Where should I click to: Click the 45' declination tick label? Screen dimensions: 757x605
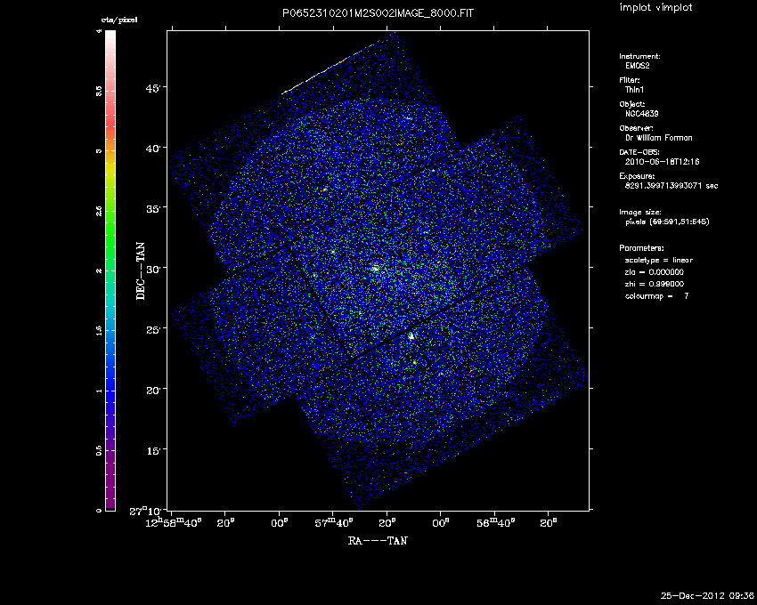pos(154,87)
